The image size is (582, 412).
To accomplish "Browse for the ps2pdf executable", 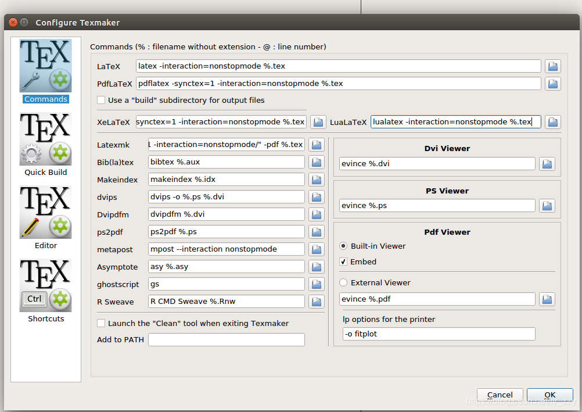I will click(x=316, y=232).
